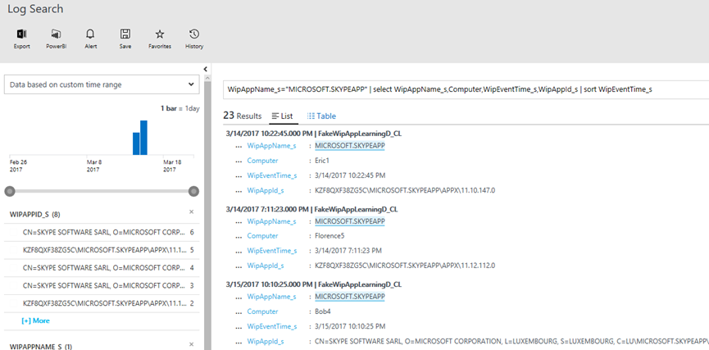
Task: Click the left time range slider handle
Action: pos(10,191)
